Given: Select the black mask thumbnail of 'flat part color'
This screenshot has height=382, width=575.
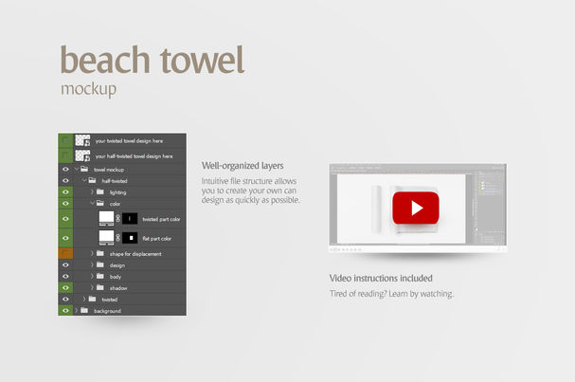Looking at the screenshot, I should click(x=130, y=238).
